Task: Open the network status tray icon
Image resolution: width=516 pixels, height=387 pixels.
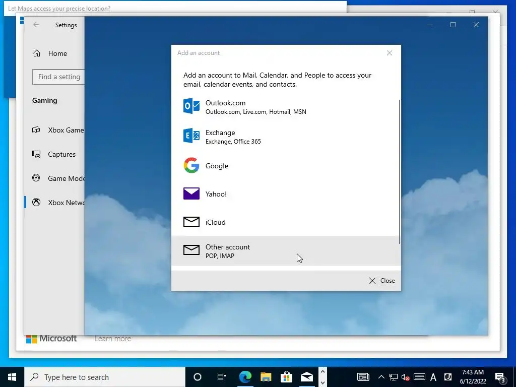Action: point(393,377)
